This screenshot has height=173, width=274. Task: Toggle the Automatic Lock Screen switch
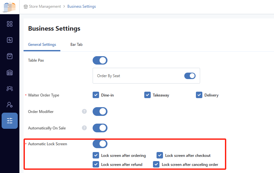pos(100,144)
